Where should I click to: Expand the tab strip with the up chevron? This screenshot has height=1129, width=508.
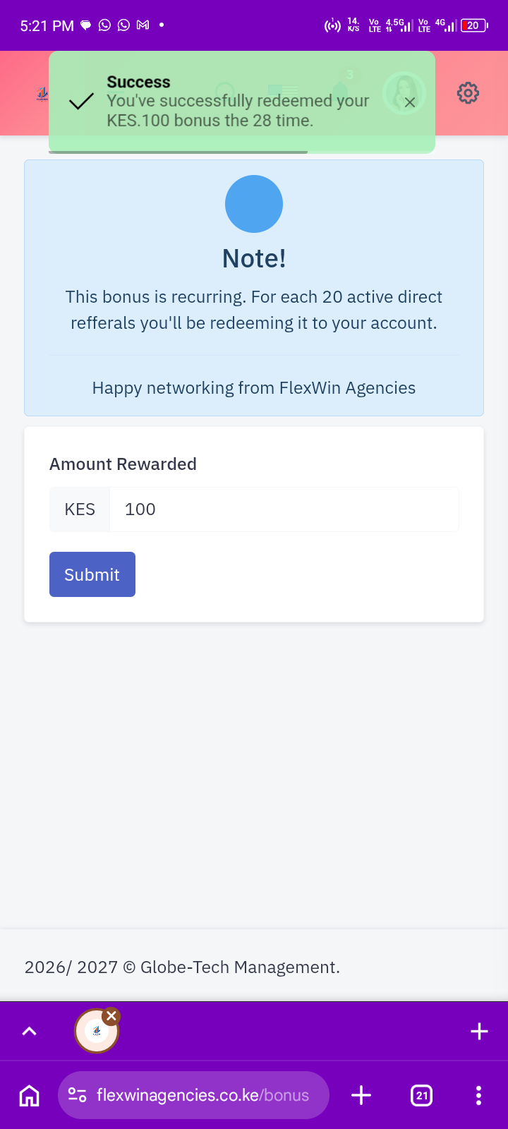[x=29, y=1032]
